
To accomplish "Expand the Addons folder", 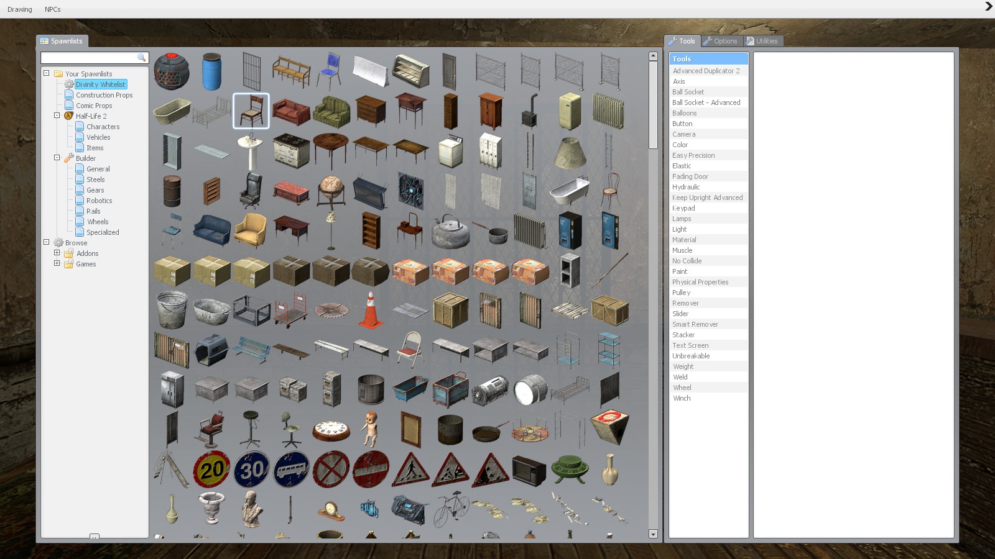I will pos(57,253).
